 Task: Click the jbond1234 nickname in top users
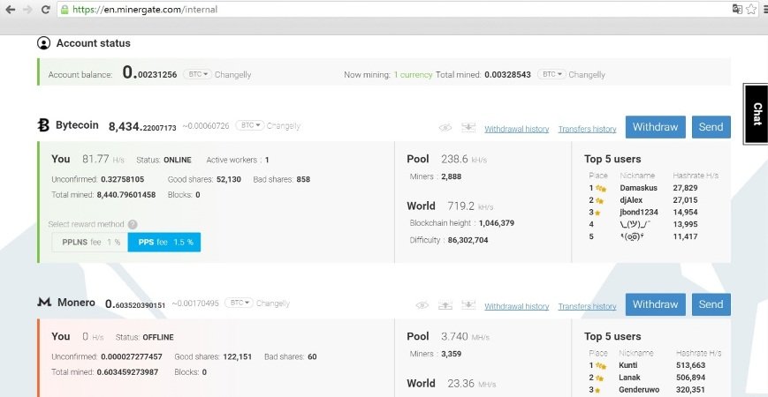click(x=639, y=213)
